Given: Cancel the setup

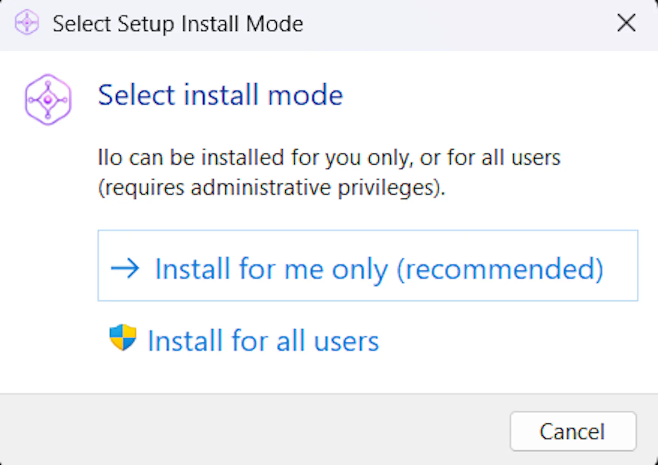Looking at the screenshot, I should click(573, 431).
